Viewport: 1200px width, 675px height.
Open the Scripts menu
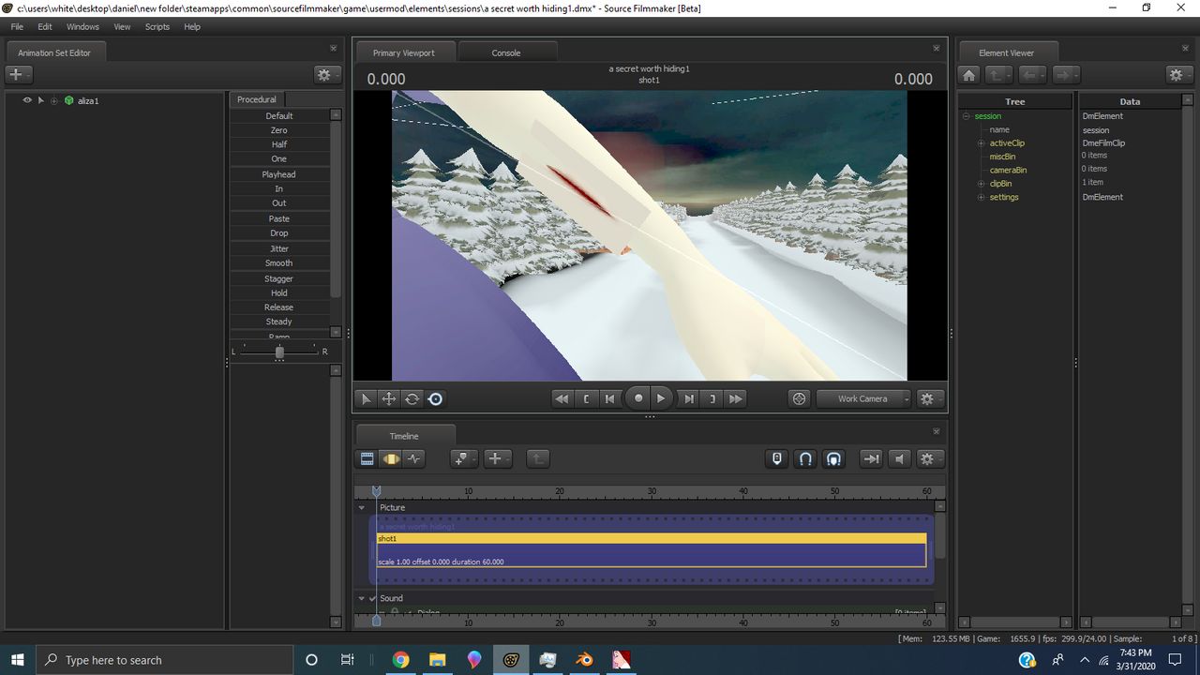(157, 27)
